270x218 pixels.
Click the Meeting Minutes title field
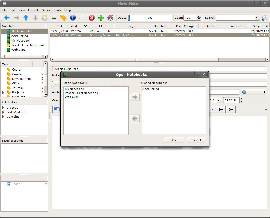click(x=160, y=69)
